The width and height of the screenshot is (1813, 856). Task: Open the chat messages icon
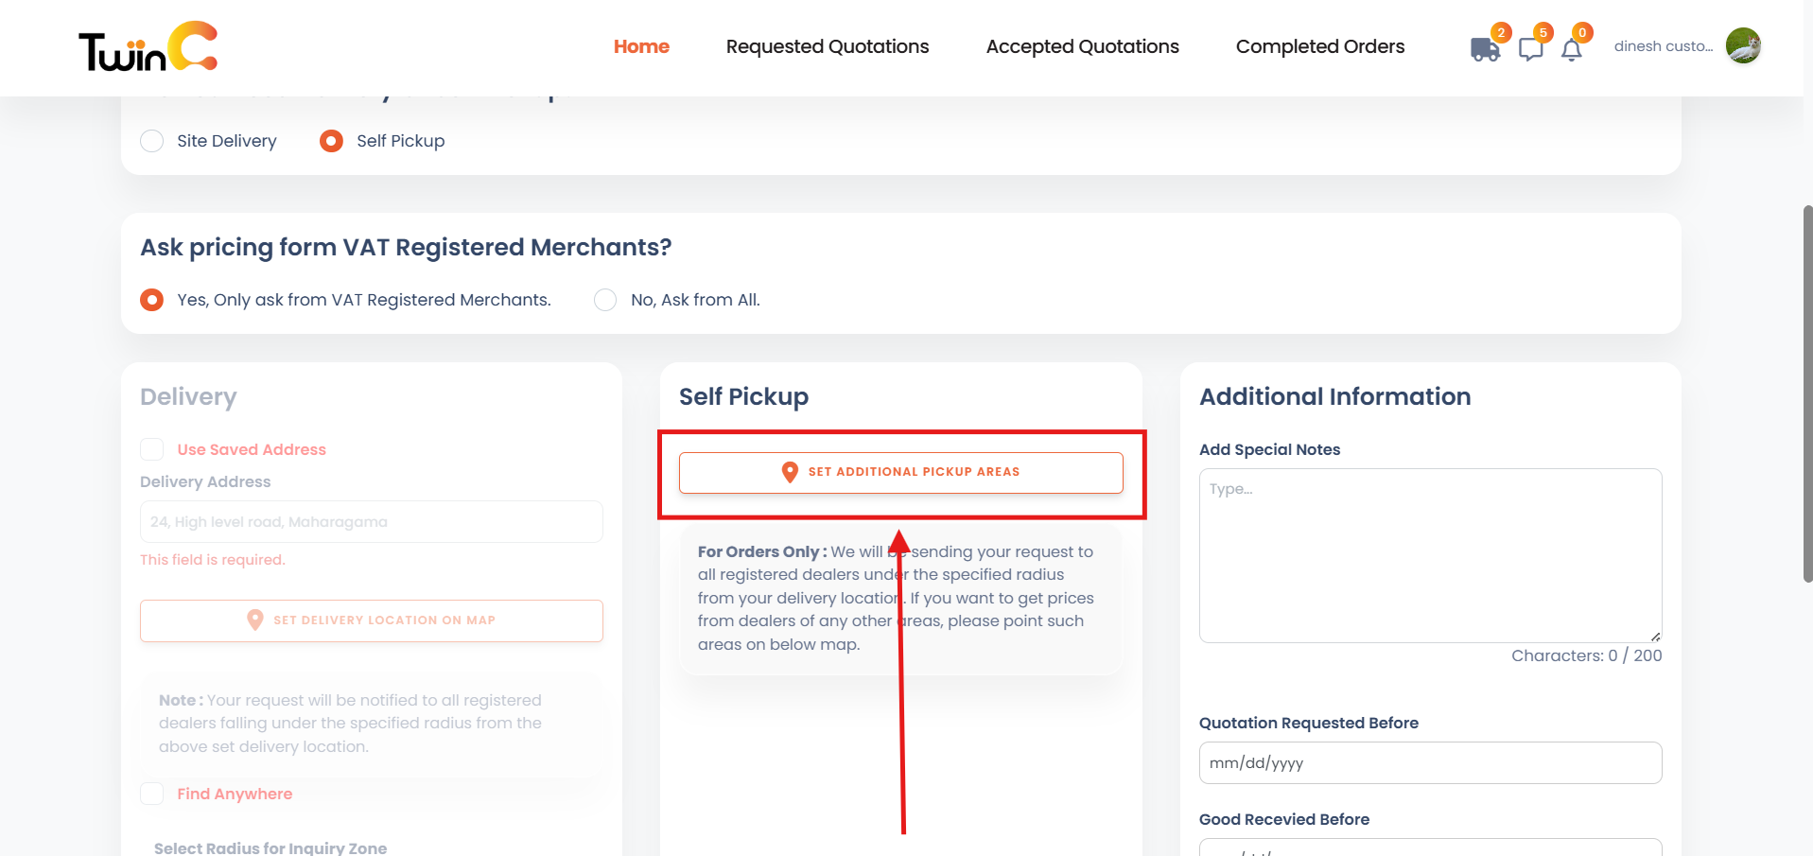(x=1530, y=49)
